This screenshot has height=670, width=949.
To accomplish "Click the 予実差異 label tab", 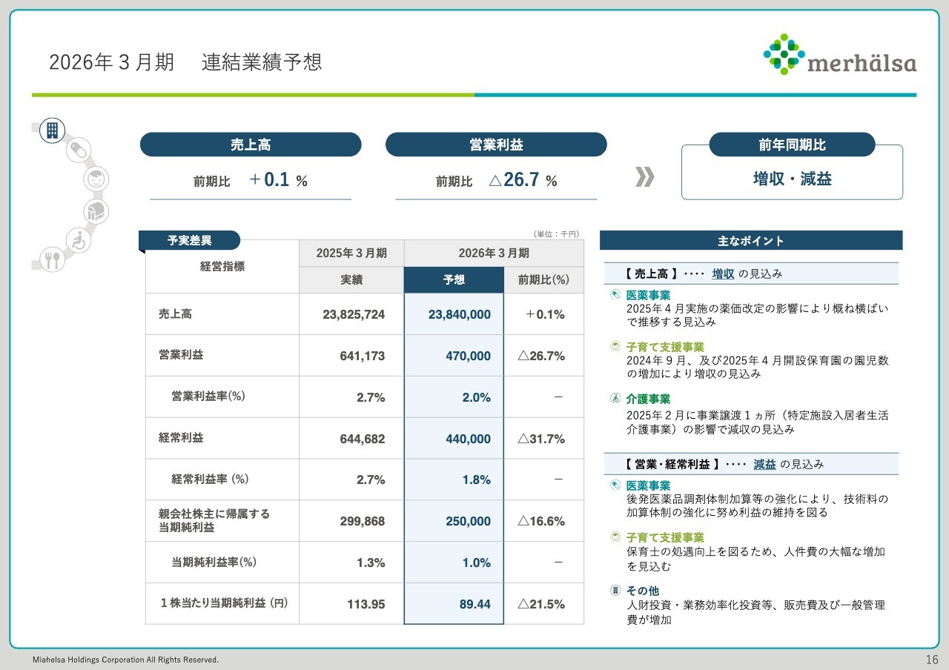I will [189, 240].
